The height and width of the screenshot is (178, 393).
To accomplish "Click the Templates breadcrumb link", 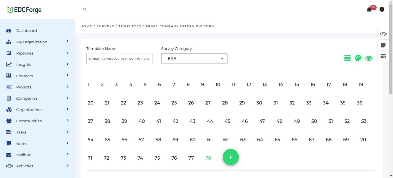I will pyautogui.click(x=130, y=26).
